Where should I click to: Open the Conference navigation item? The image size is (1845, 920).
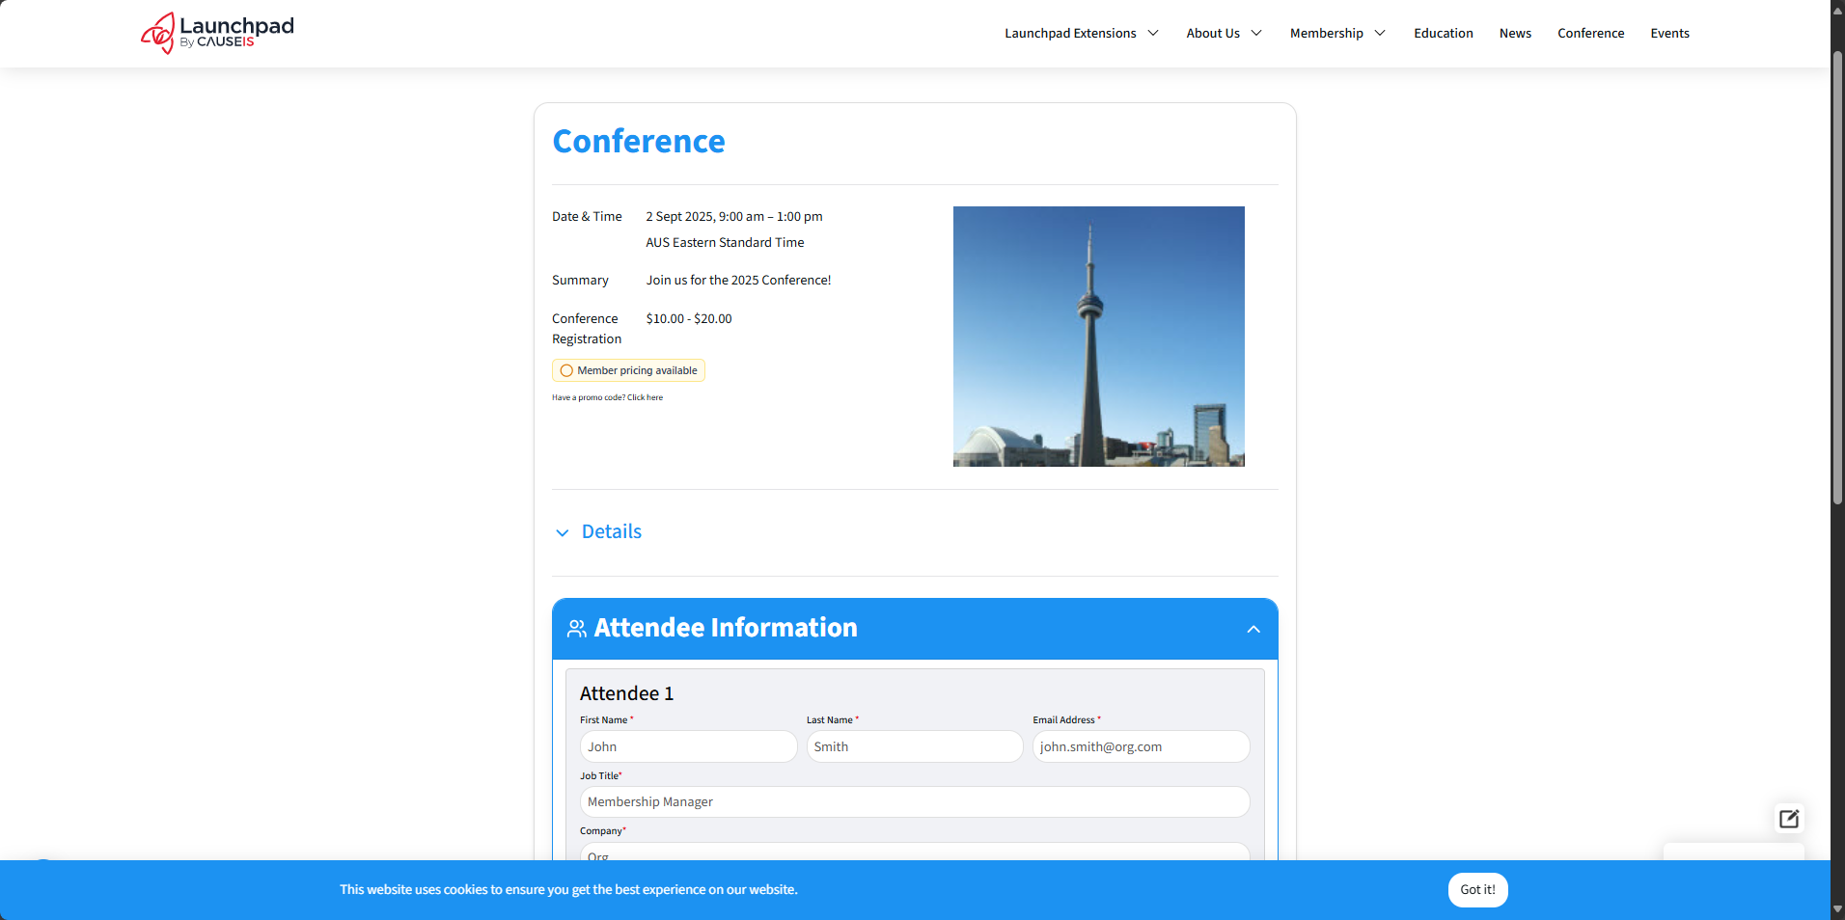click(1590, 33)
